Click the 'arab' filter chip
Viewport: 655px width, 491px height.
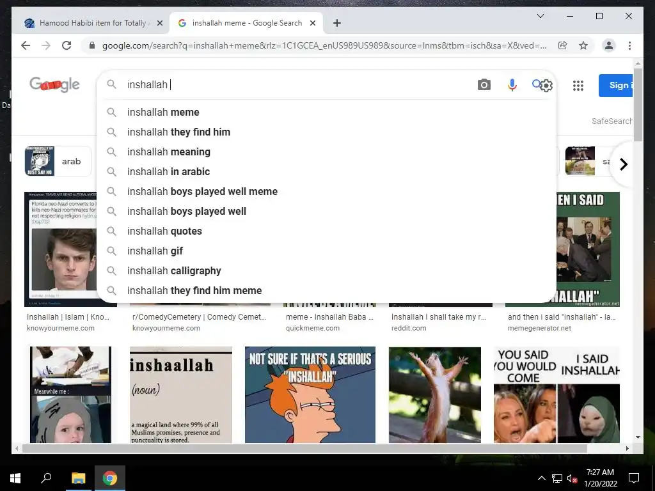(x=58, y=161)
